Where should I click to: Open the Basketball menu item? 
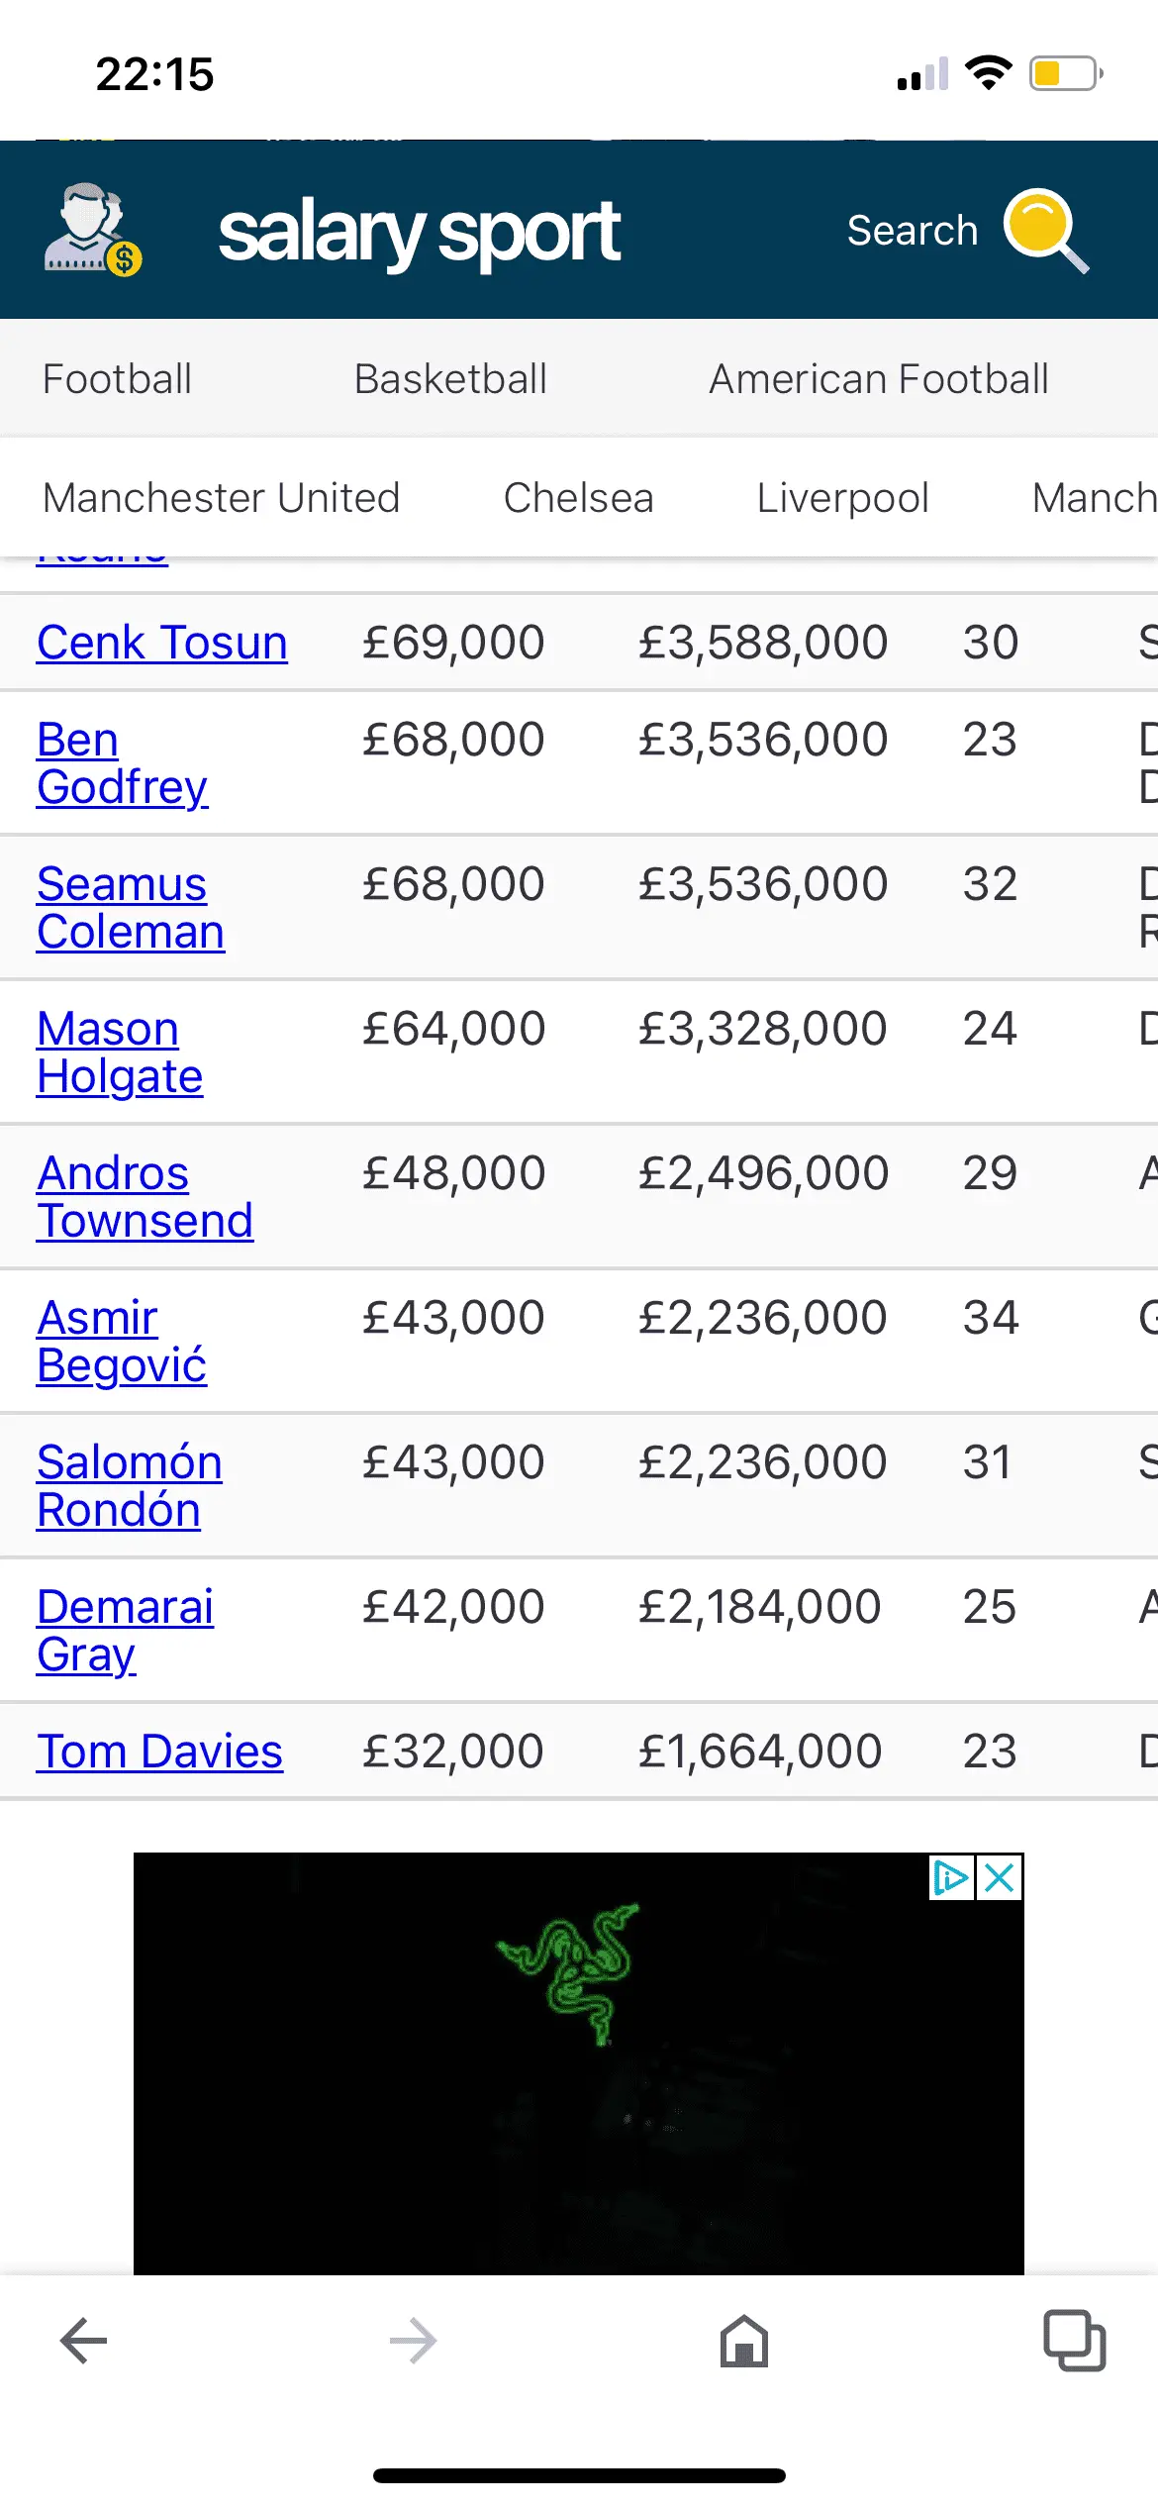point(450,379)
